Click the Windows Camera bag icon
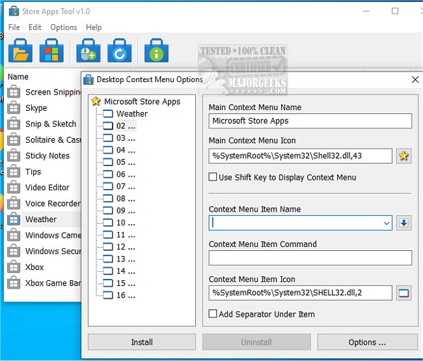Image resolution: width=423 pixels, height=361 pixels. [x=14, y=235]
